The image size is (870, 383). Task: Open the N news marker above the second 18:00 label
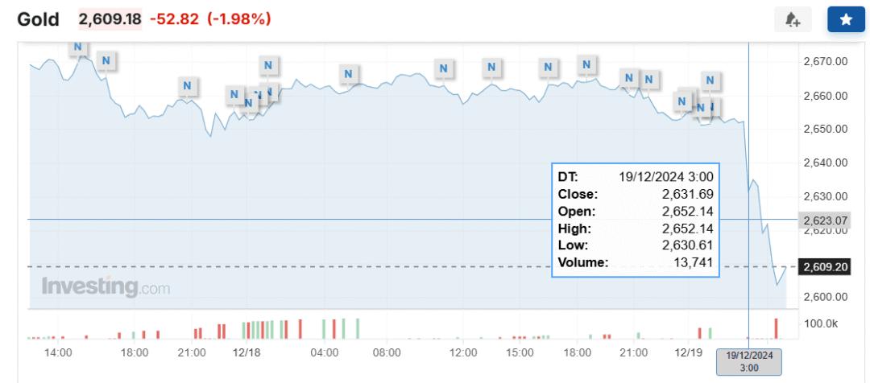coord(587,65)
